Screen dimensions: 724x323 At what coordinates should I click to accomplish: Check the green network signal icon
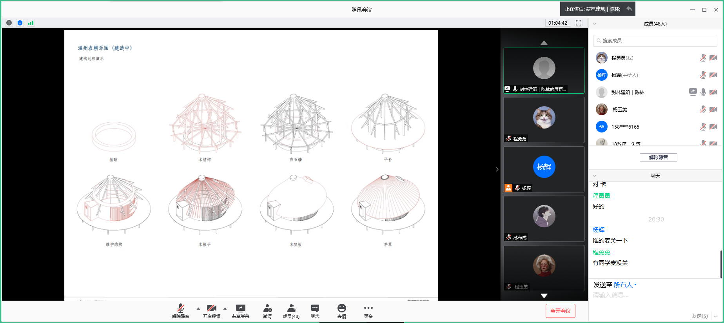pyautogui.click(x=31, y=23)
